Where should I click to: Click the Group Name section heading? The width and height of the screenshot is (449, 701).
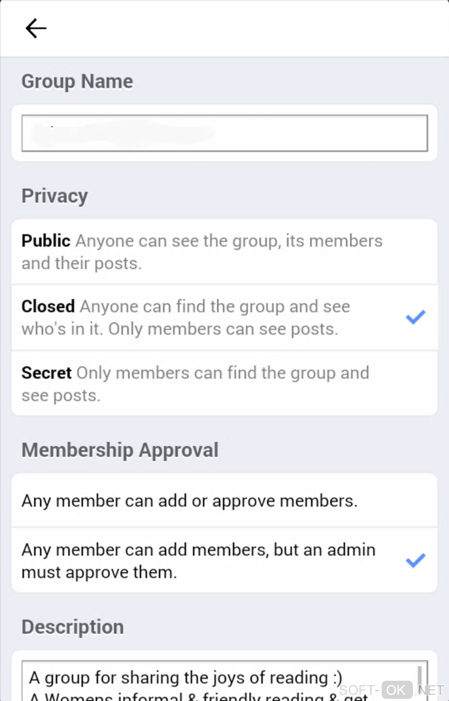click(x=77, y=81)
